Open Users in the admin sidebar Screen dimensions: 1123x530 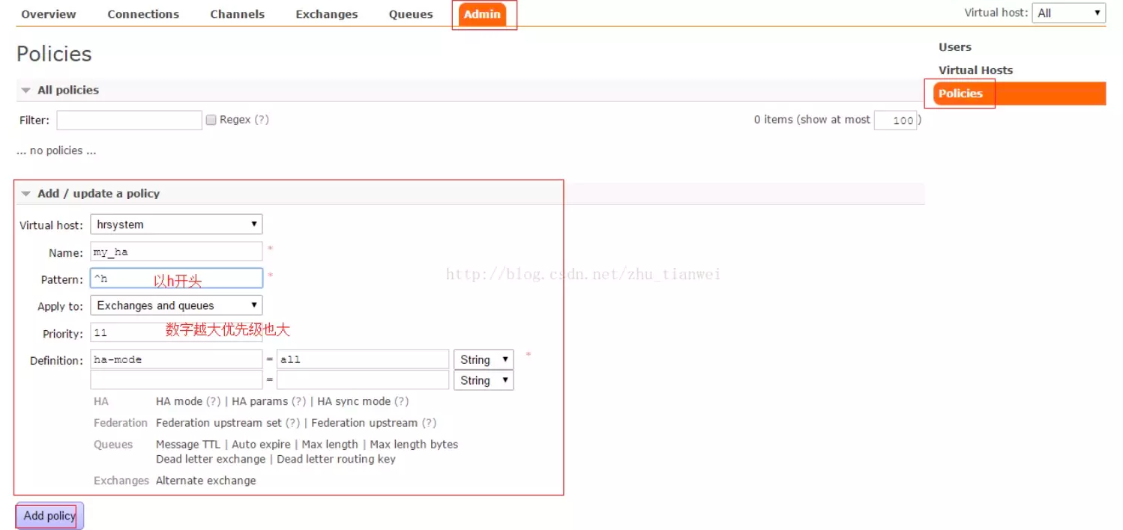click(954, 47)
